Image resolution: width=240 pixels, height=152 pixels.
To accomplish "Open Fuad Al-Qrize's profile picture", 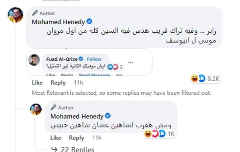I will tap(34, 60).
